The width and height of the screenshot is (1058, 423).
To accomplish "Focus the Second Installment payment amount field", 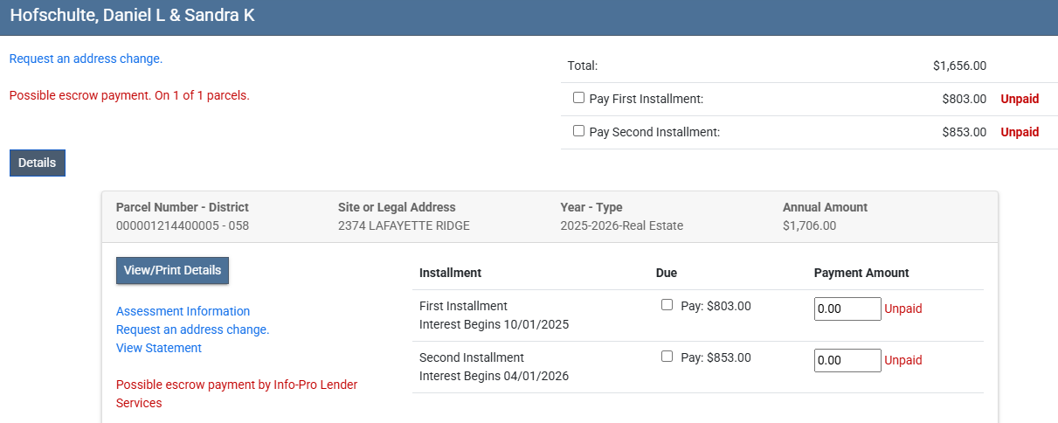I will pyautogui.click(x=847, y=360).
